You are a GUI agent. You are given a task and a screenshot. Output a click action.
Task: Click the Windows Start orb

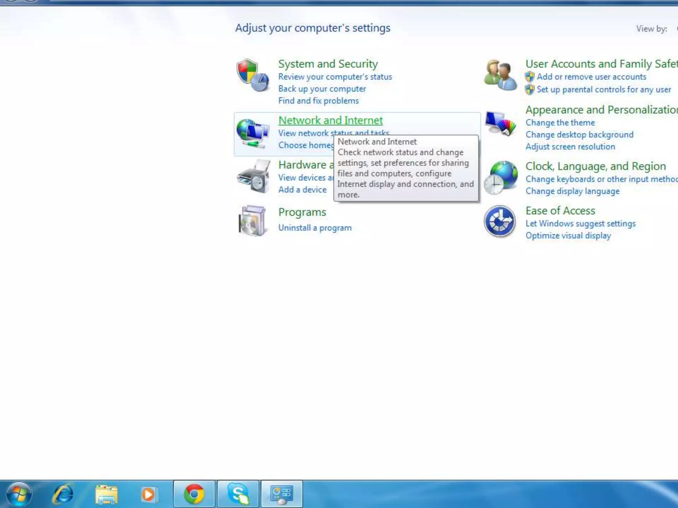click(x=19, y=494)
